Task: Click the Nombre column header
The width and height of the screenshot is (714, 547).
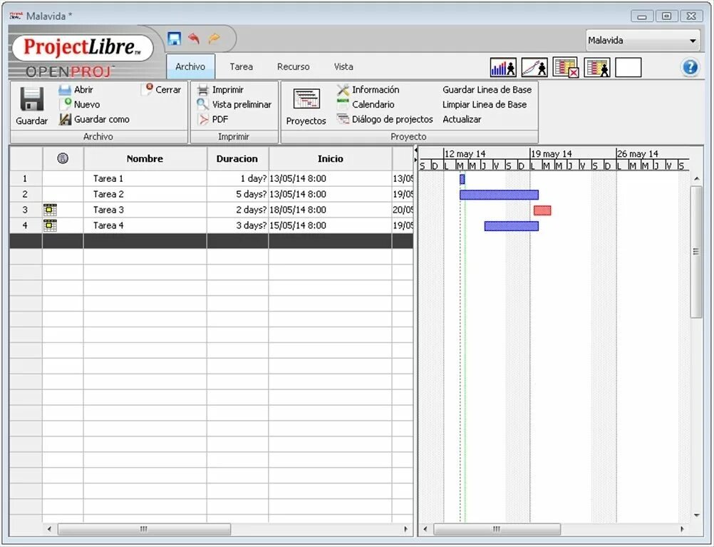Action: coord(145,158)
